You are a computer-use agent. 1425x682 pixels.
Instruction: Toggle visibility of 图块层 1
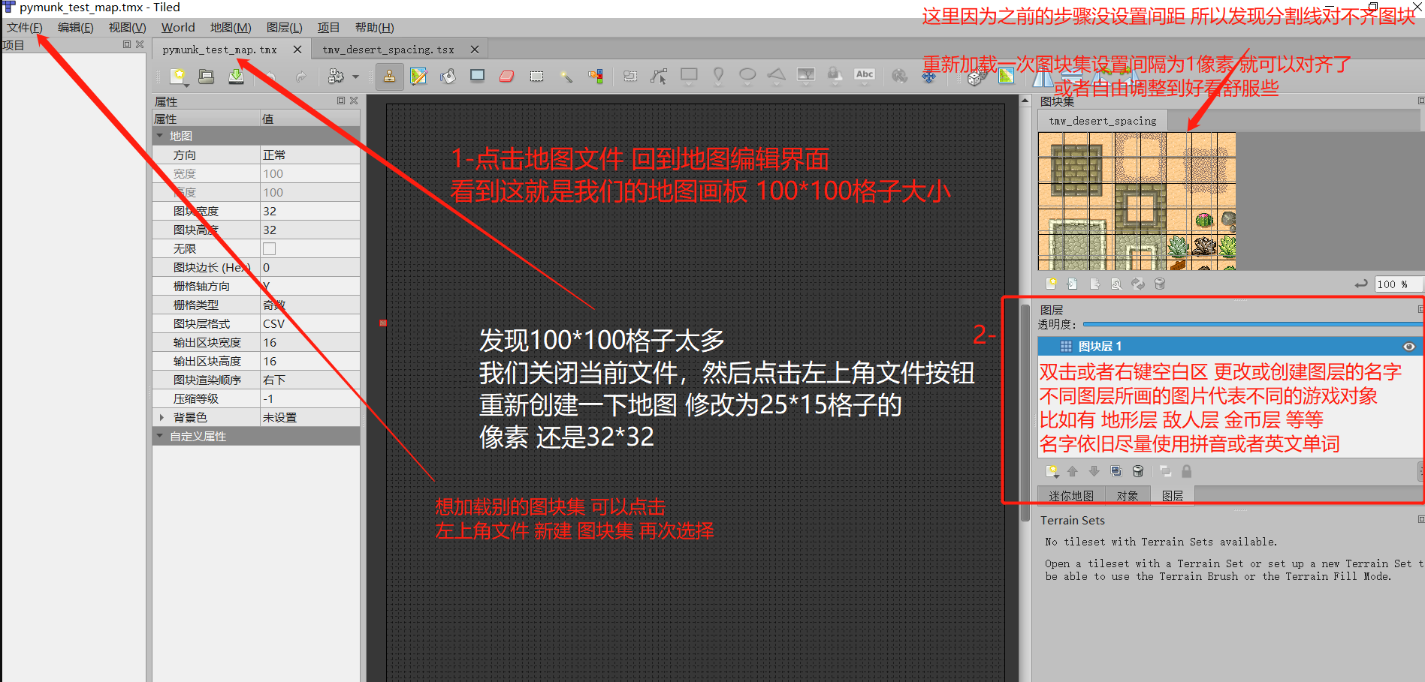pos(1408,346)
